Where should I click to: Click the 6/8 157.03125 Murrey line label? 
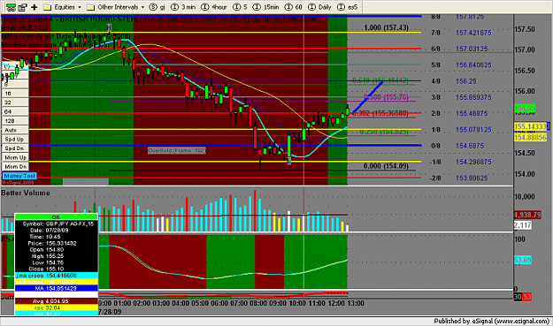(x=459, y=49)
